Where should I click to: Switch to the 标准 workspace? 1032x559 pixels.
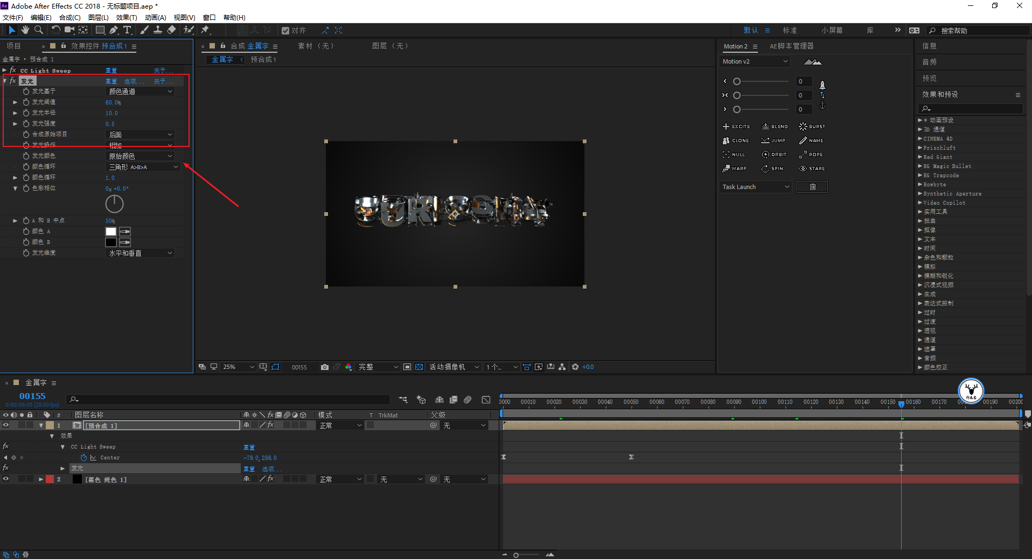point(790,31)
